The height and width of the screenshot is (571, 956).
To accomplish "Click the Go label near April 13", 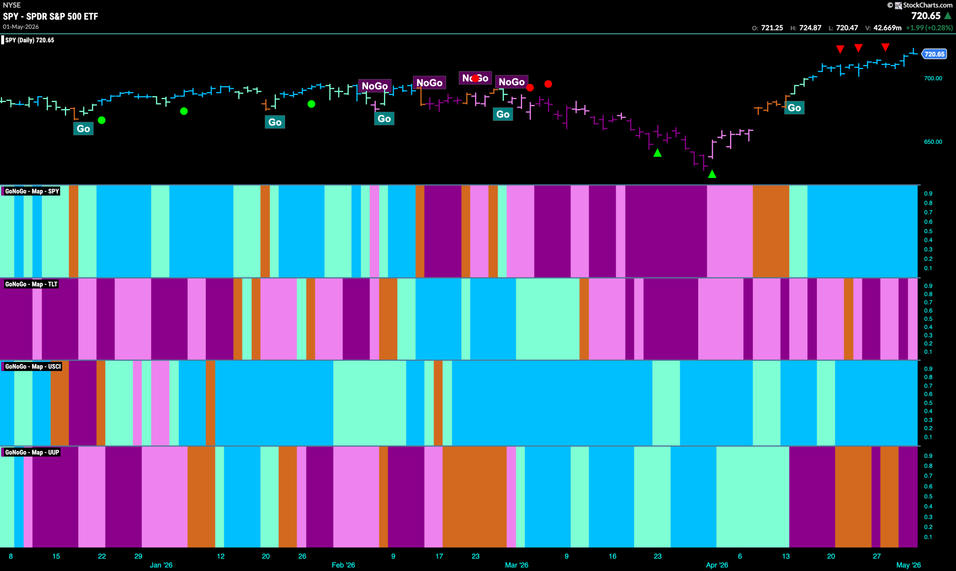I will (794, 108).
